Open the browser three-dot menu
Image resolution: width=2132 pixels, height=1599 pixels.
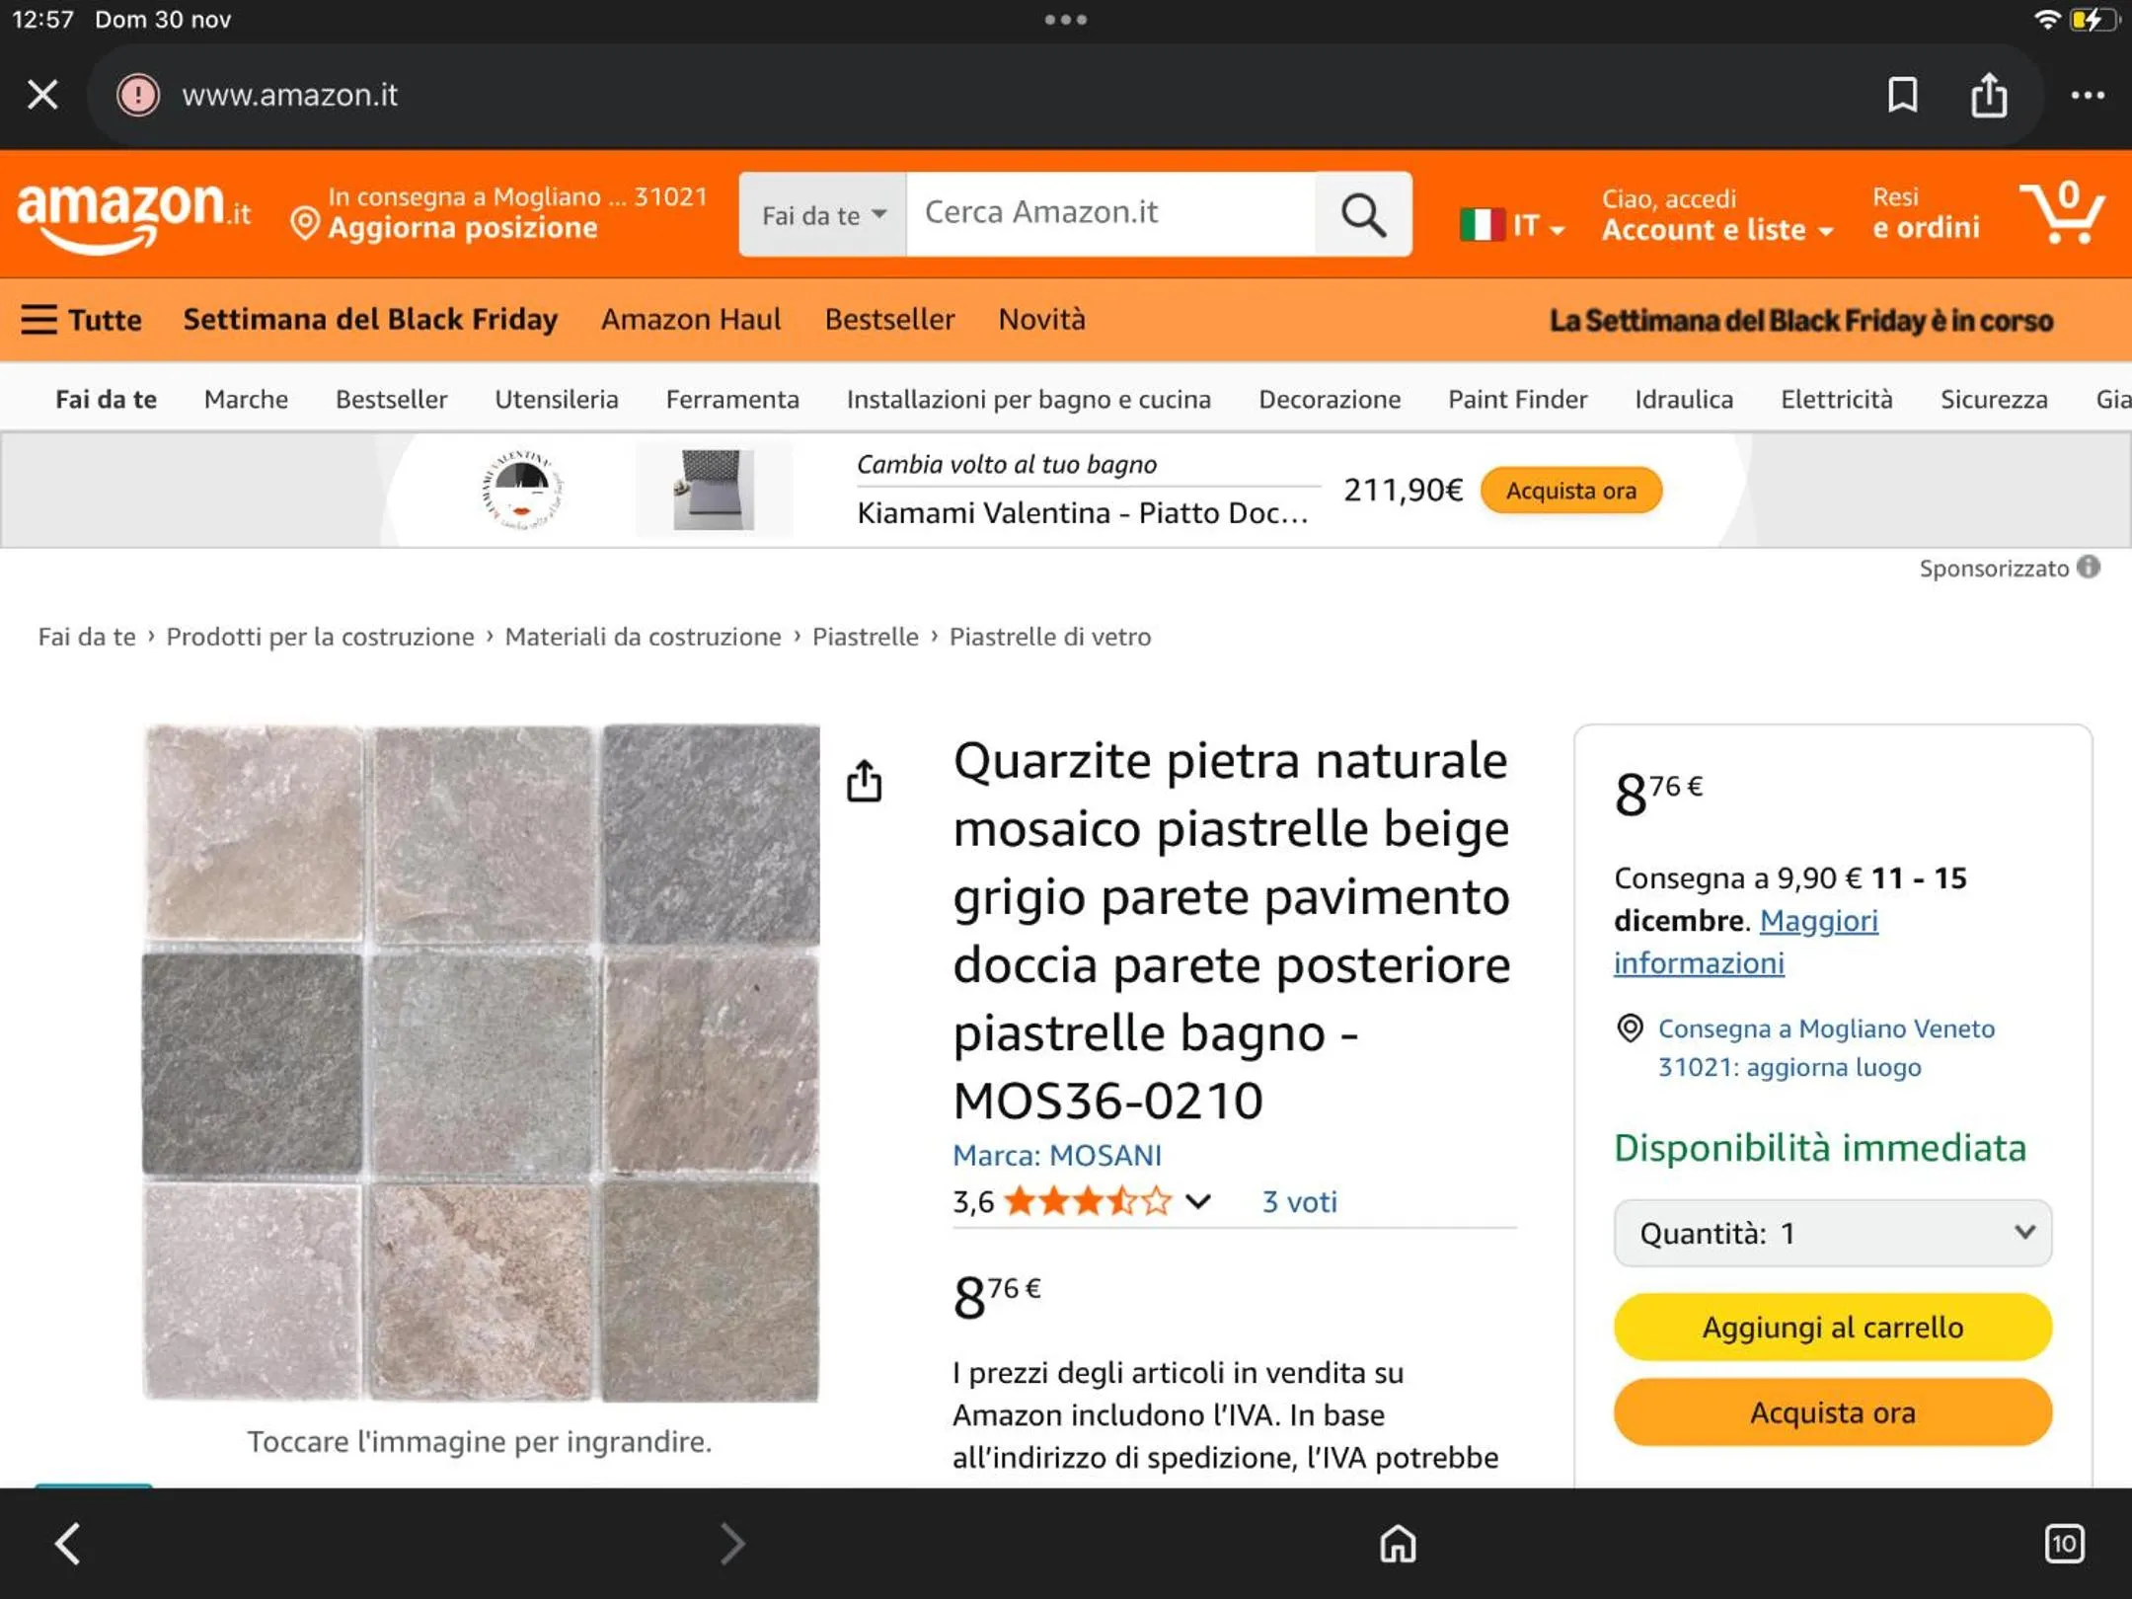pos(2087,95)
